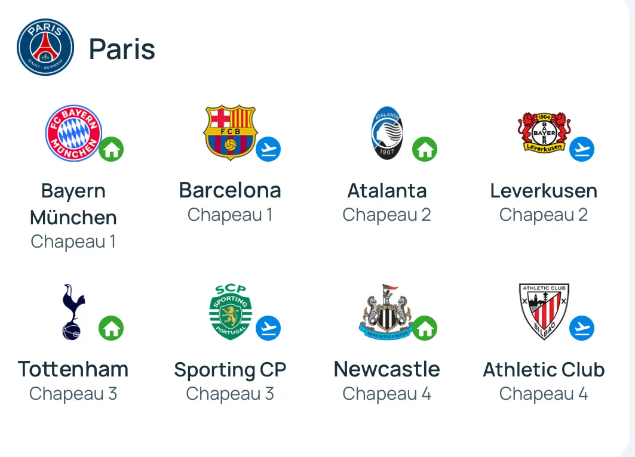
Task: Click the Newcastle United crest
Action: click(386, 312)
